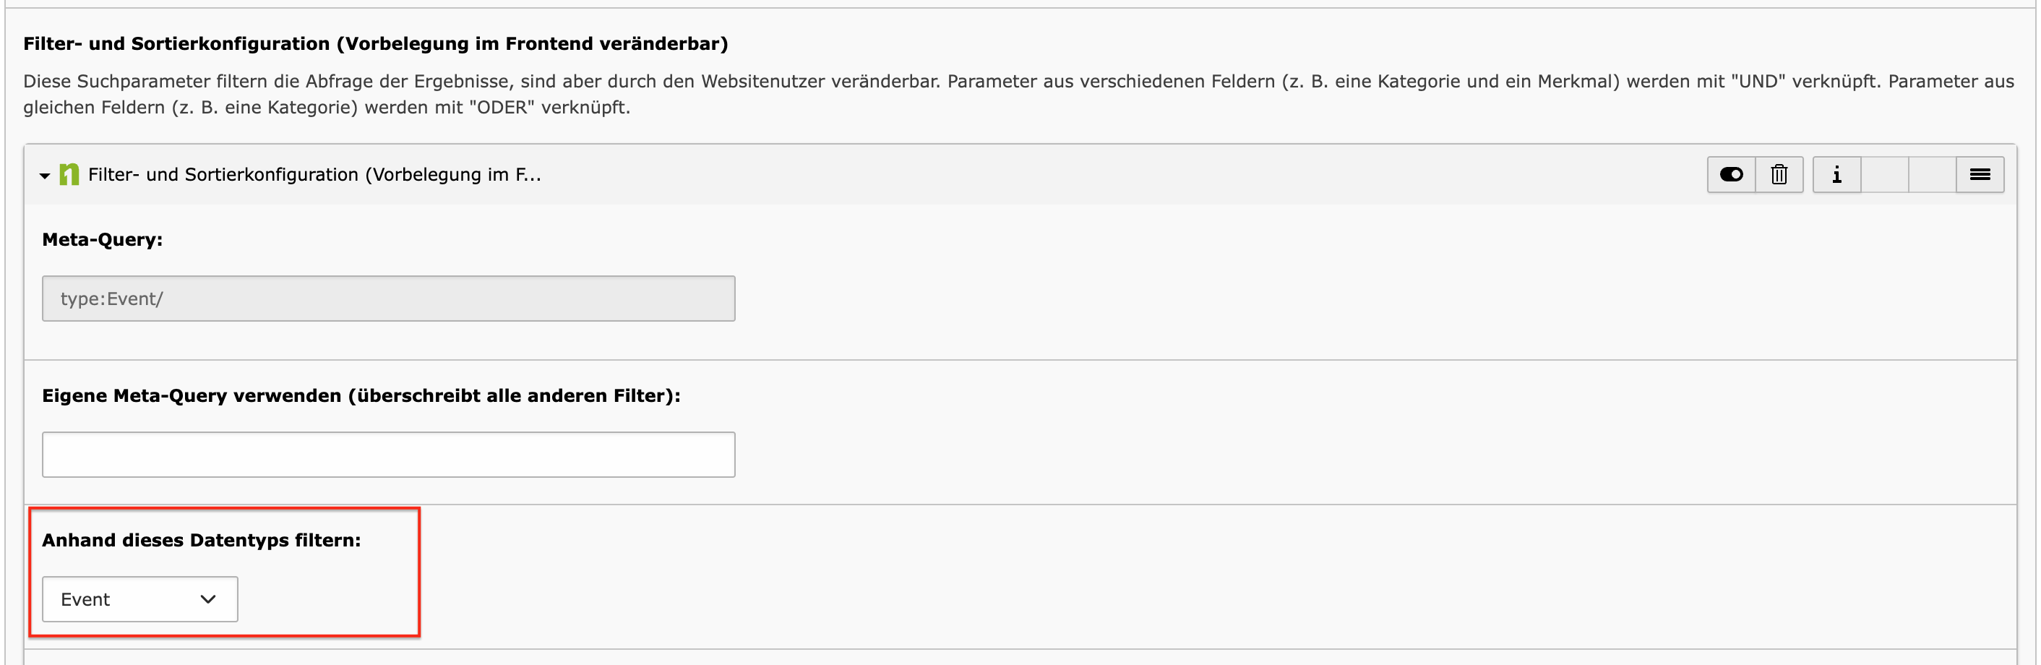Delete the record with the trash icon
This screenshot has width=2041, height=665.
coord(1779,174)
